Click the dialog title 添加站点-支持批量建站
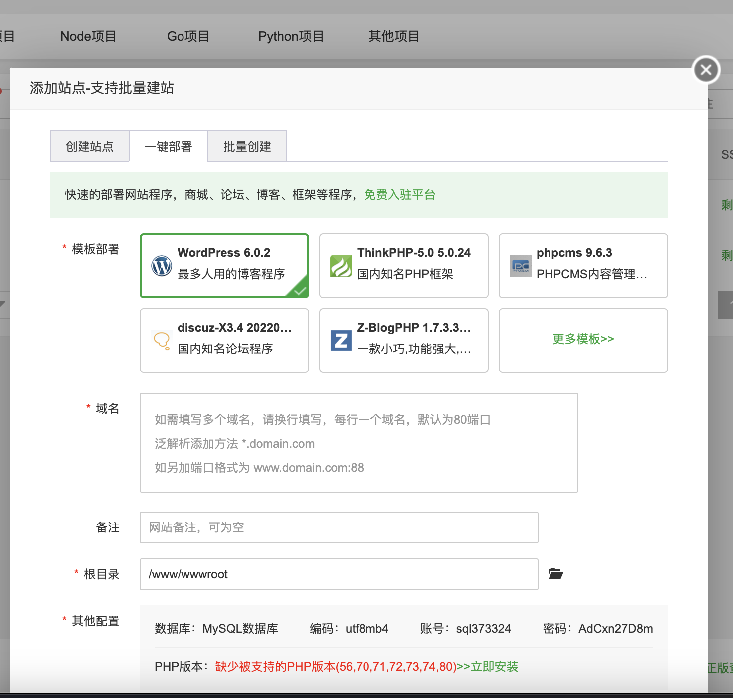 (102, 88)
